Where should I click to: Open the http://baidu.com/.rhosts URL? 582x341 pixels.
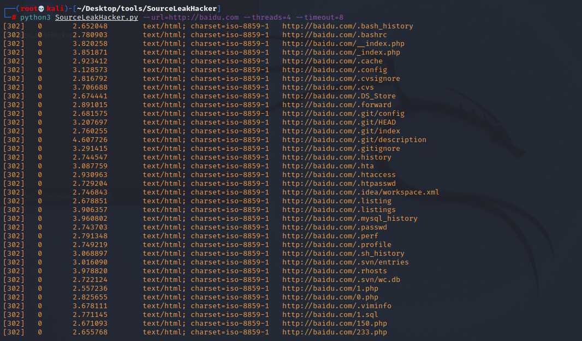(335, 271)
